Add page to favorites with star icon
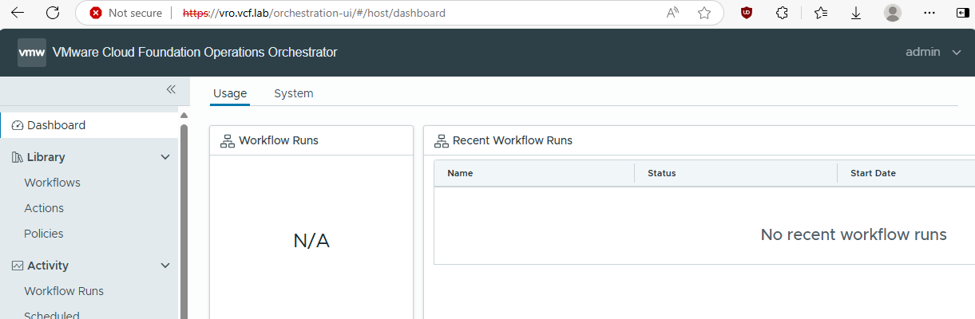Image resolution: width=975 pixels, height=319 pixels. (x=704, y=13)
